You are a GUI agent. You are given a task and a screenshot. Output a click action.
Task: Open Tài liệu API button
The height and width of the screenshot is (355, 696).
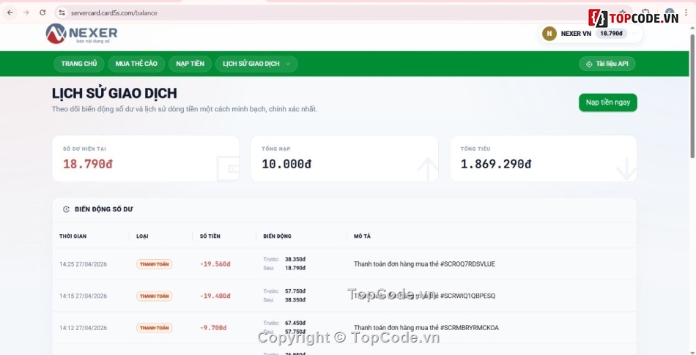point(607,64)
